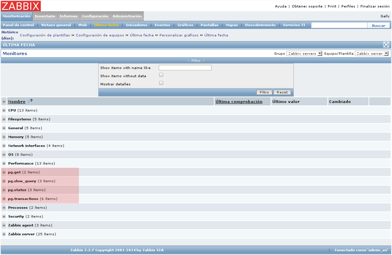392x255 pixels.
Task: Expand the Network interfaces group
Action: [4, 146]
